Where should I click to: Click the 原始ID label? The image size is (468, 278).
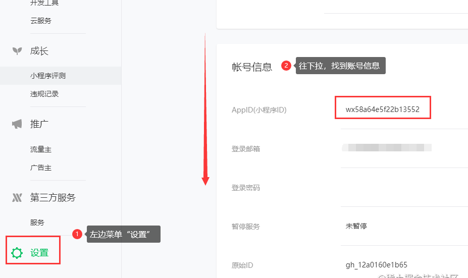pyautogui.click(x=242, y=265)
